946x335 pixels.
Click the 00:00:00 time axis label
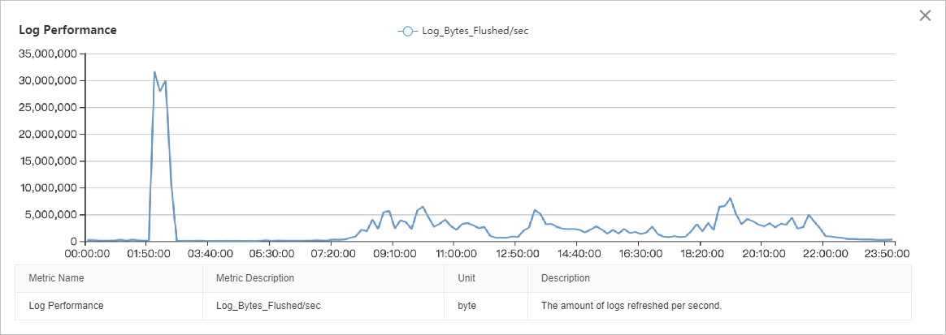pos(85,254)
